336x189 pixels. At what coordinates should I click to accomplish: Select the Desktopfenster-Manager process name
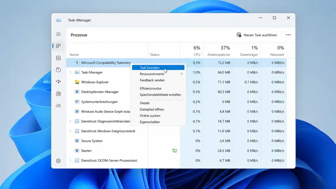100,92
